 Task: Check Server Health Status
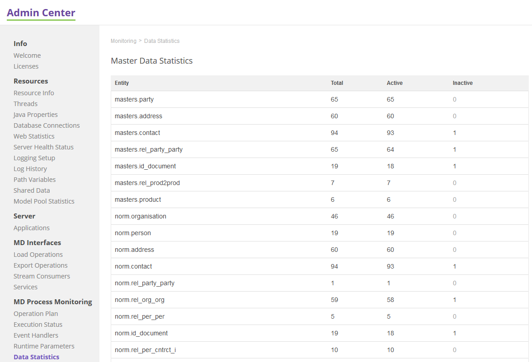(x=43, y=147)
